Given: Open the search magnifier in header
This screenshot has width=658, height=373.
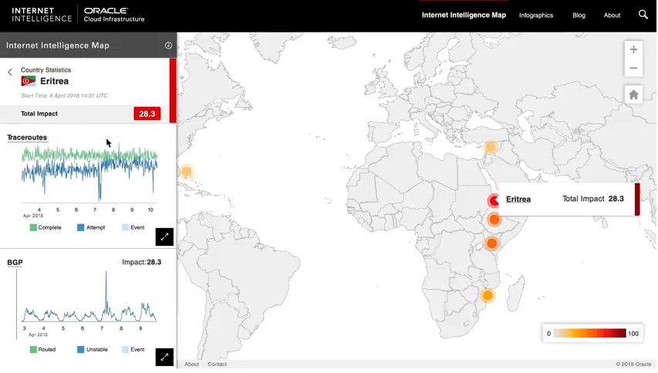Looking at the screenshot, I should [x=643, y=15].
